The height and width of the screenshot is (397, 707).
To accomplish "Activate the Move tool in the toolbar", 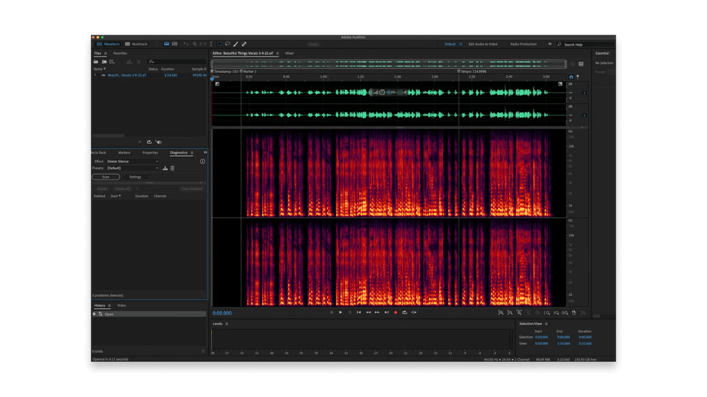I will tap(187, 44).
